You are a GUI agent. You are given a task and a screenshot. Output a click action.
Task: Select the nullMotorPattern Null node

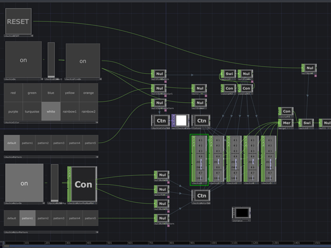162,218
